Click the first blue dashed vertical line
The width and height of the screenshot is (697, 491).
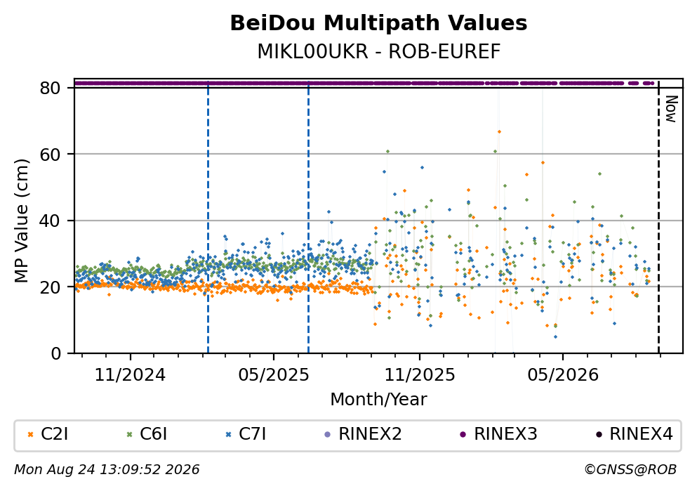click(x=208, y=217)
